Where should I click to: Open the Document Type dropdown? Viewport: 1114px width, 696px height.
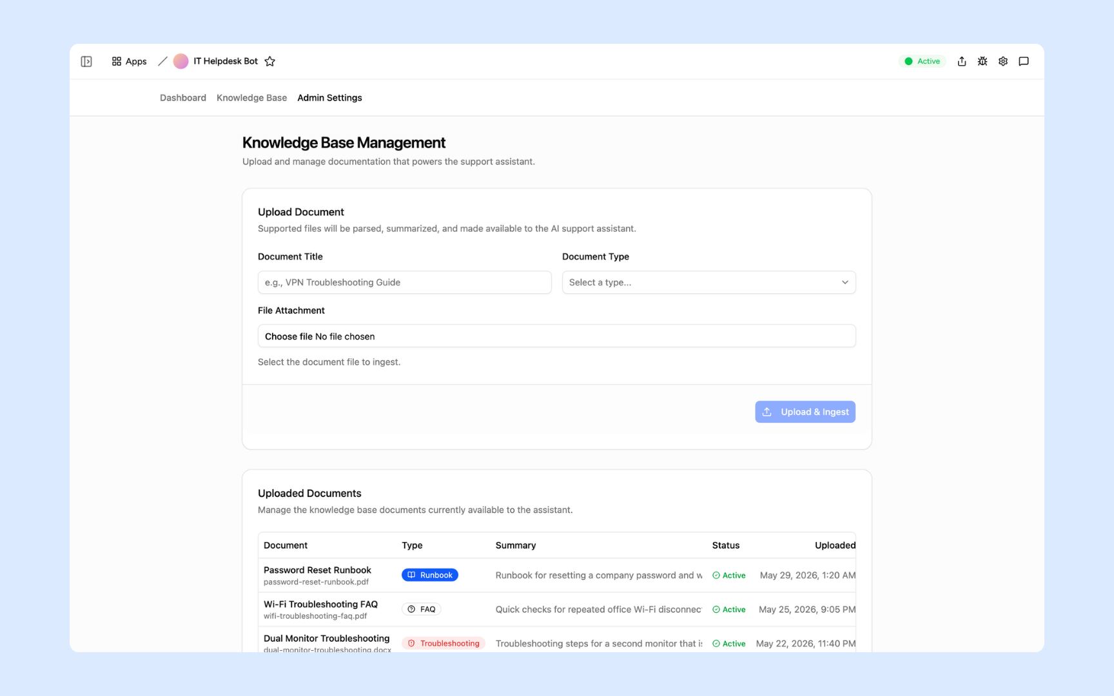point(709,282)
